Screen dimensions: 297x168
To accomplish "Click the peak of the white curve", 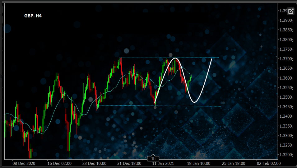I will (175, 58).
